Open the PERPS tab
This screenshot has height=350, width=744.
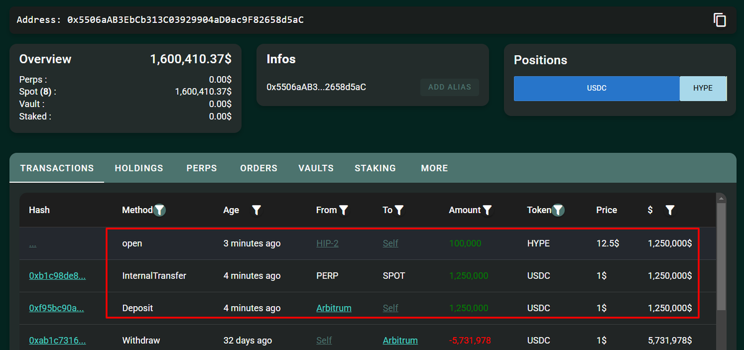tap(201, 168)
